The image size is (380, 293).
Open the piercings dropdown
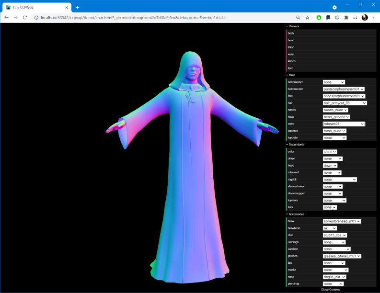tap(333, 284)
